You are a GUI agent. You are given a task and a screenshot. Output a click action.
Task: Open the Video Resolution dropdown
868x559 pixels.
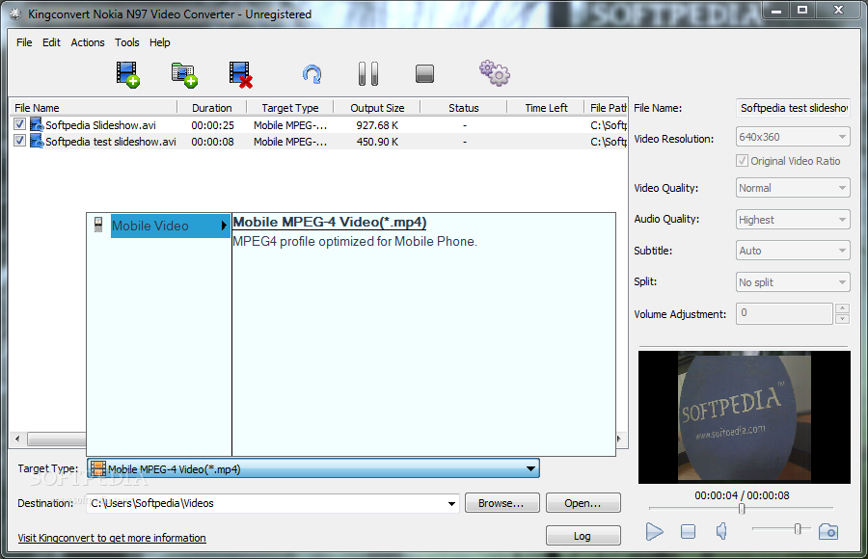[x=793, y=137]
